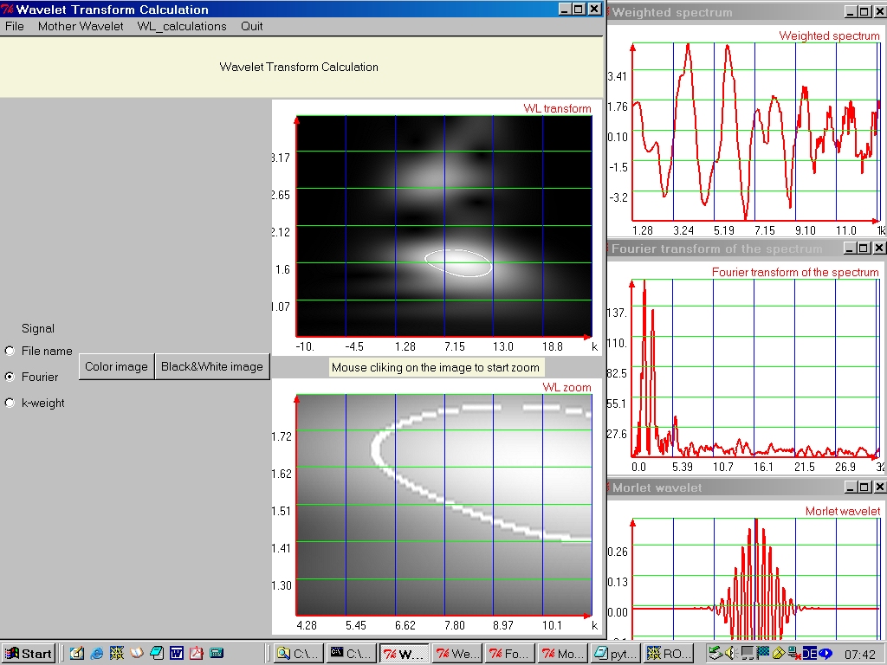Click the Tk icon in Wavelet Transform title bar
The image size is (887, 665).
8,10
